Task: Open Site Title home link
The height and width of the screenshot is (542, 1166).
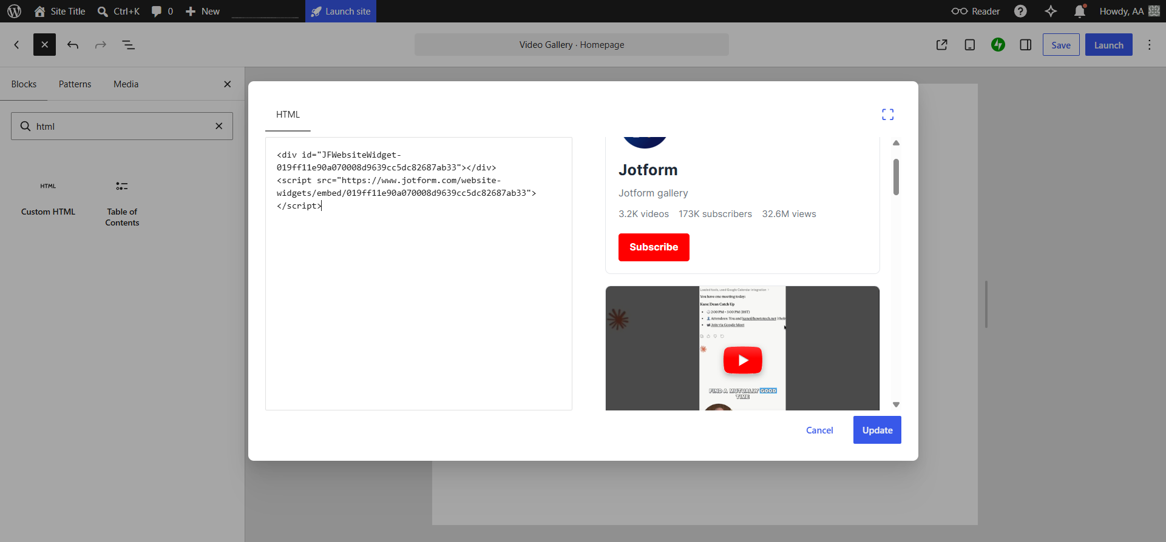Action: point(59,11)
